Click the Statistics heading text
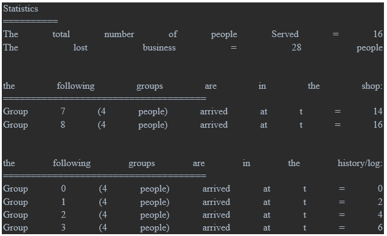The width and height of the screenshot is (387, 236). [x=21, y=9]
